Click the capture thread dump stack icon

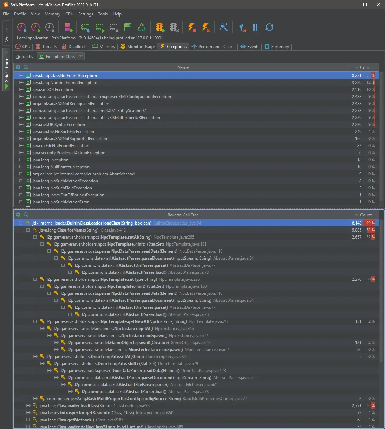pos(68,27)
